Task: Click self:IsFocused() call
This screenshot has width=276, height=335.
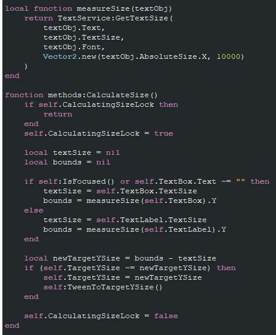Action: (76, 181)
